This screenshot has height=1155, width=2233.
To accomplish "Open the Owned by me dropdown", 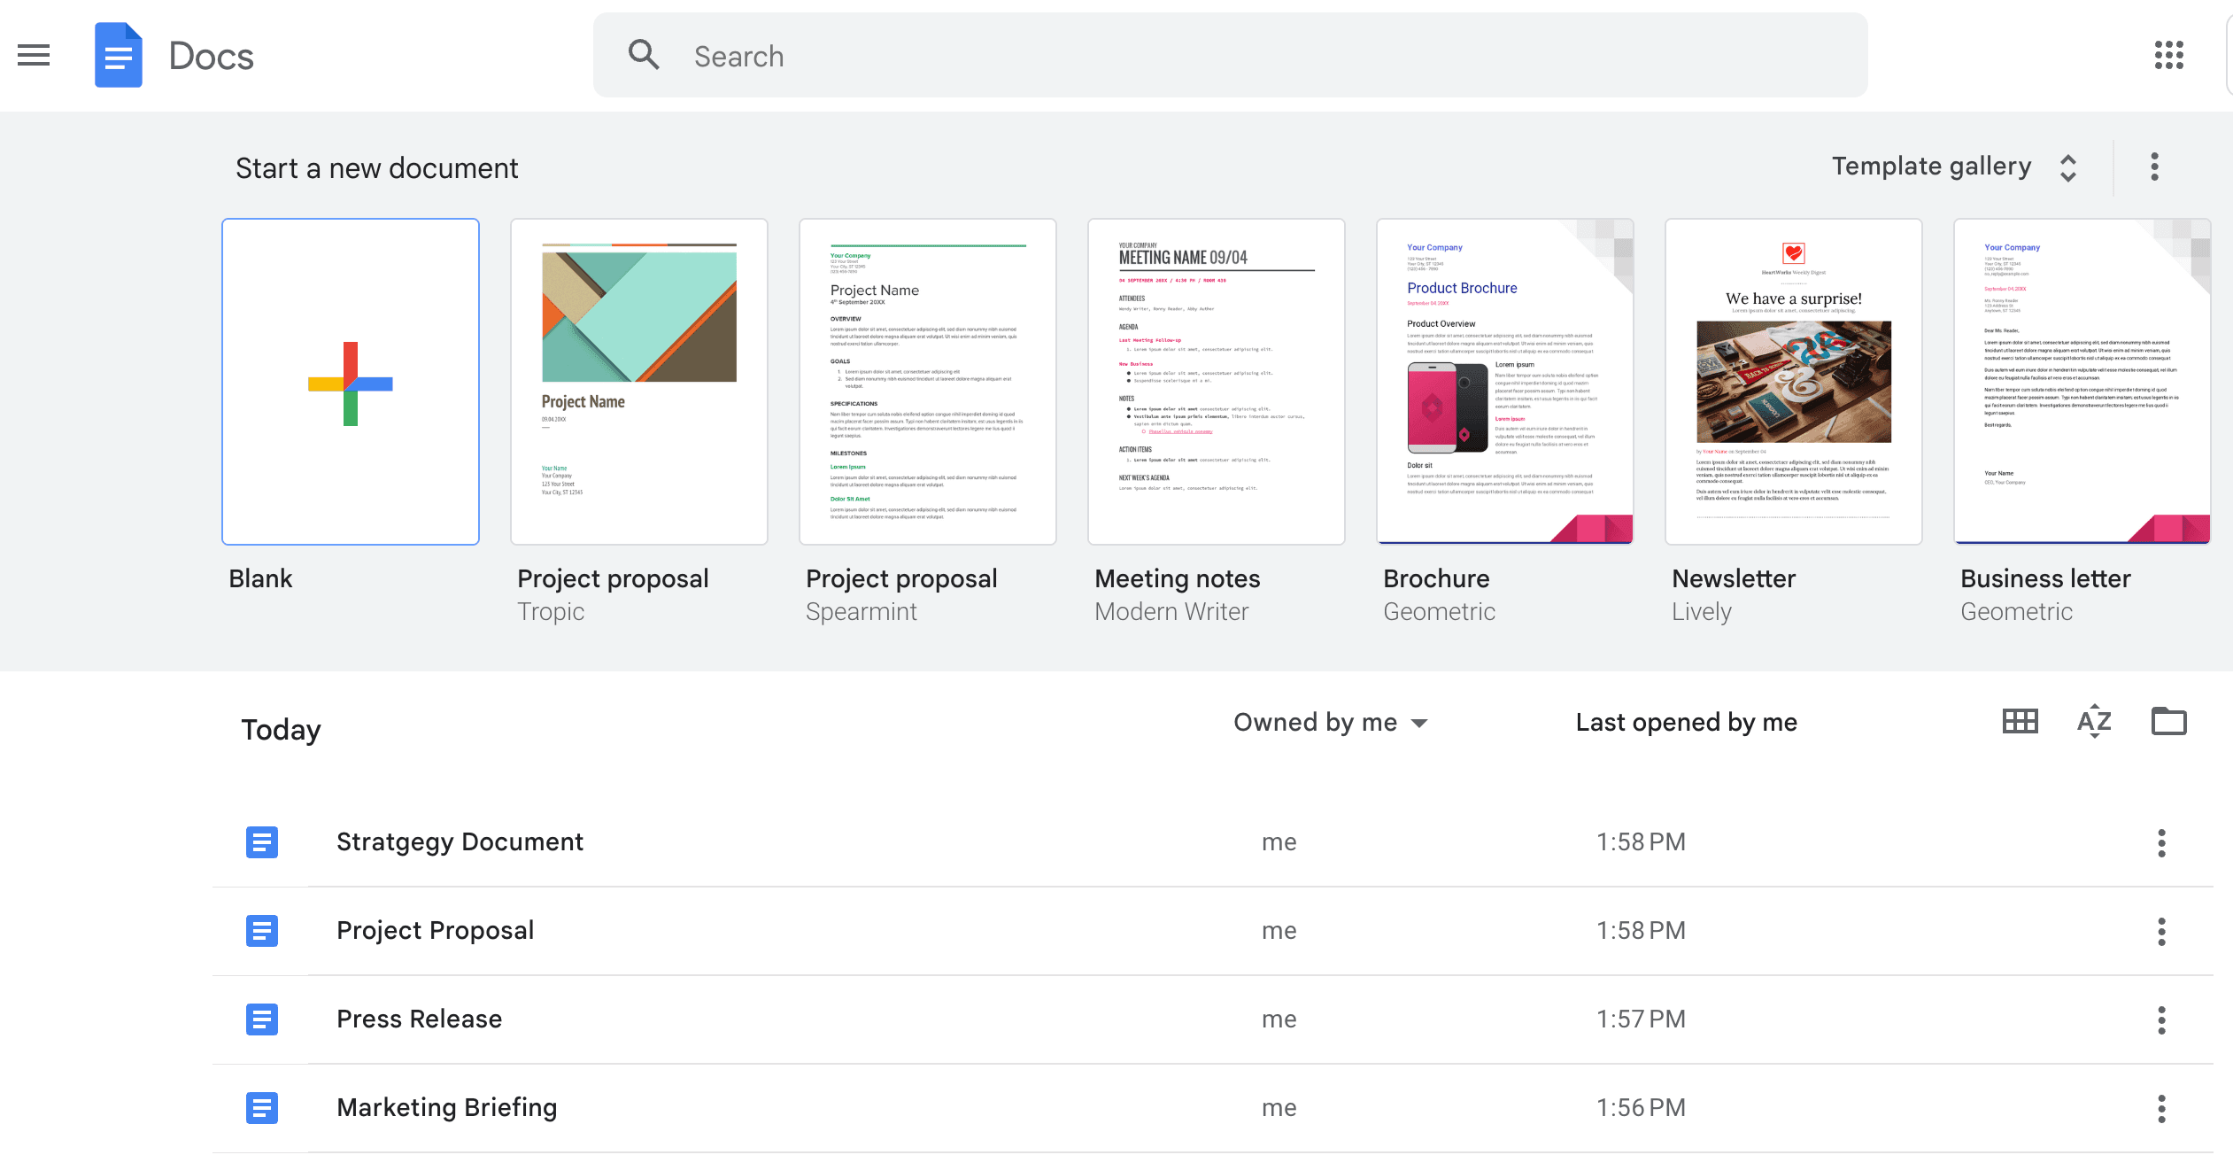I will pyautogui.click(x=1330, y=723).
